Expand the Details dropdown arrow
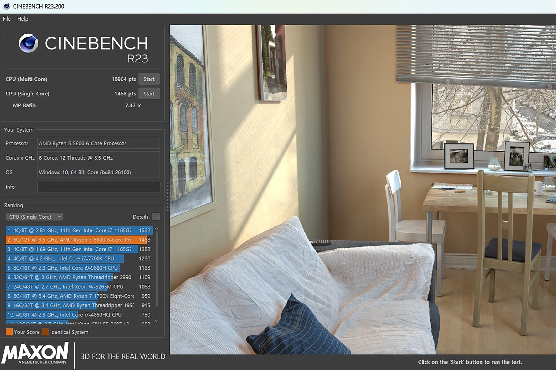This screenshot has width=556, height=370. click(156, 217)
